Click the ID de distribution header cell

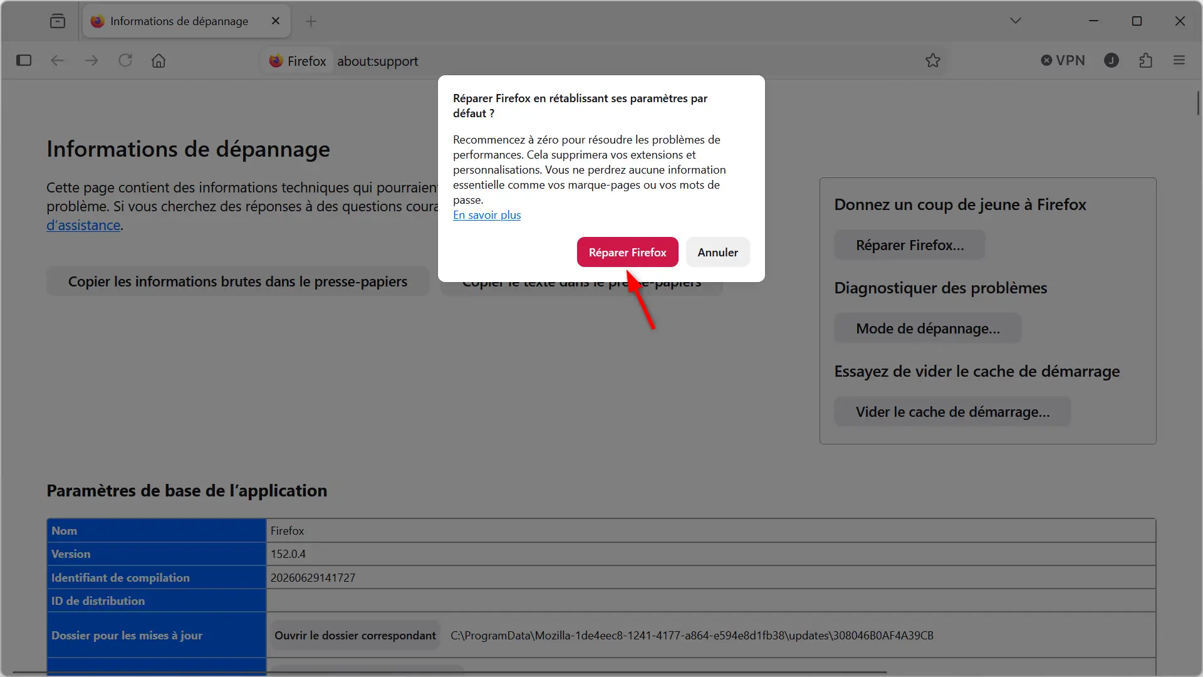[x=157, y=601]
